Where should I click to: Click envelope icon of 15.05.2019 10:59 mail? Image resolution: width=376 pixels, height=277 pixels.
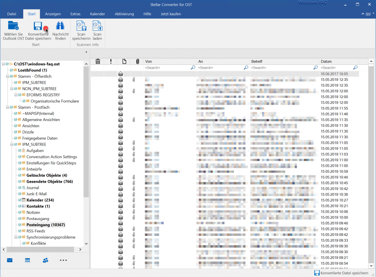120,172
